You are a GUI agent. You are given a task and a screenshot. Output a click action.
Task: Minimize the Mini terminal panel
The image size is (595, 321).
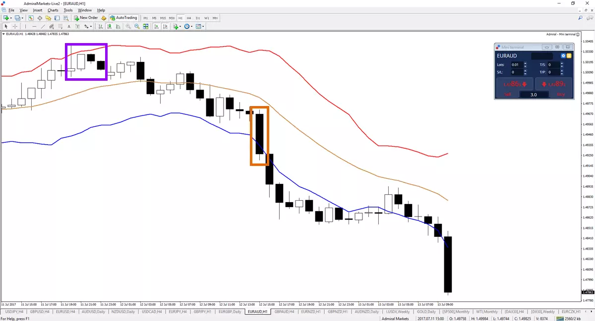[x=547, y=47]
